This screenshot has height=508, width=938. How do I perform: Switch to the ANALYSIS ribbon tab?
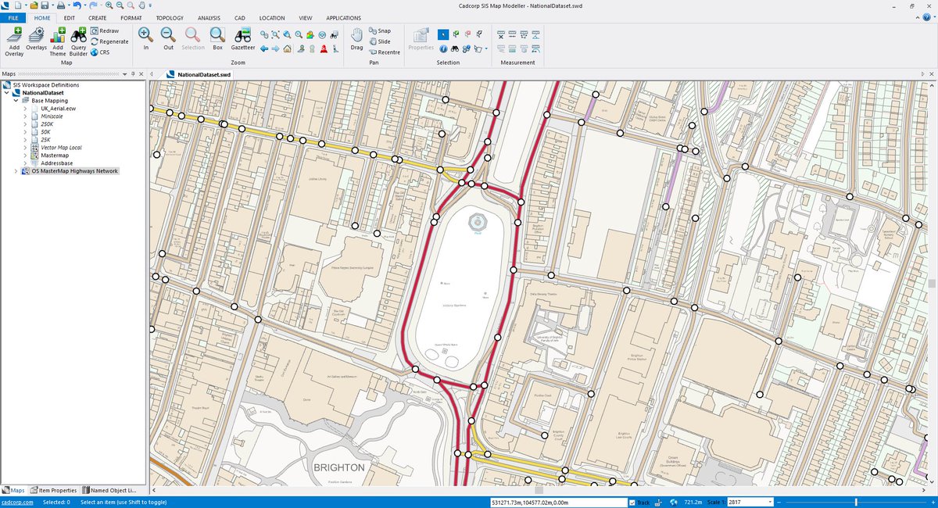[209, 17]
